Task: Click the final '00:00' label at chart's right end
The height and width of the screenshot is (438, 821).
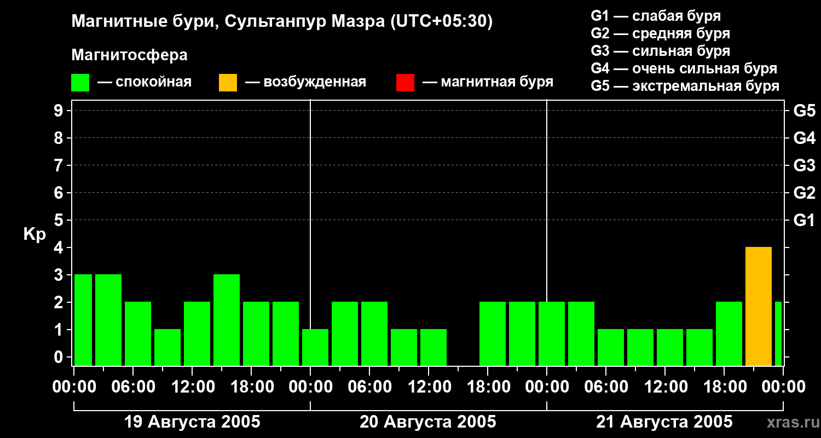Action: (x=783, y=387)
